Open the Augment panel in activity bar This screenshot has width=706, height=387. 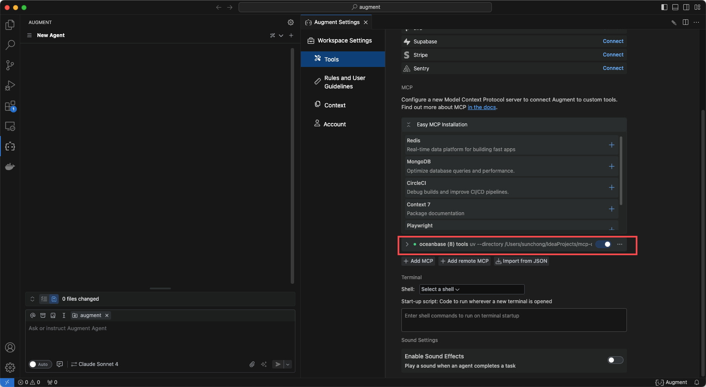pos(10,147)
